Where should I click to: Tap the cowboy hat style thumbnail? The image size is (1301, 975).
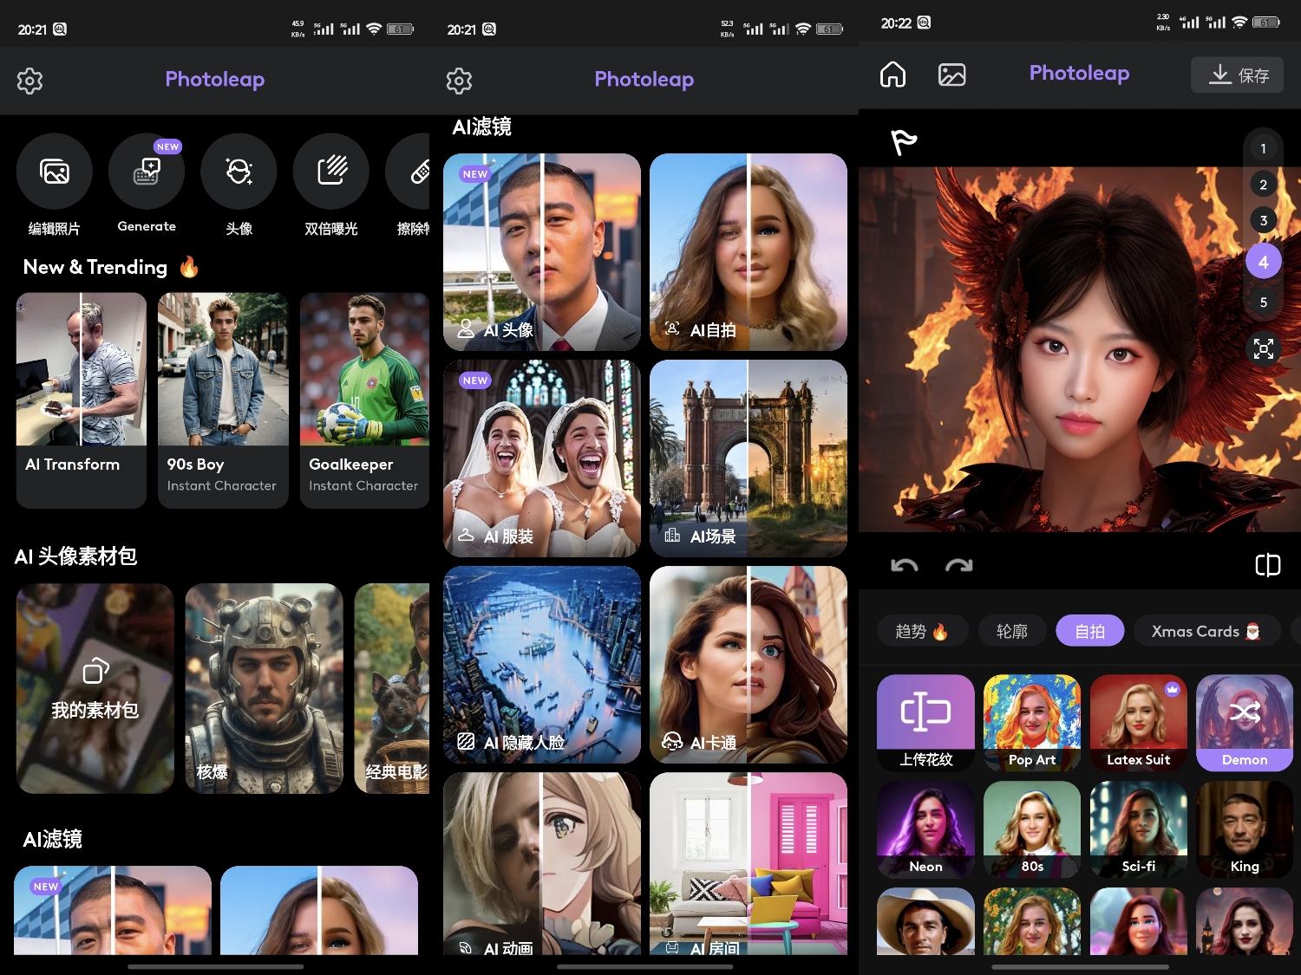925,921
